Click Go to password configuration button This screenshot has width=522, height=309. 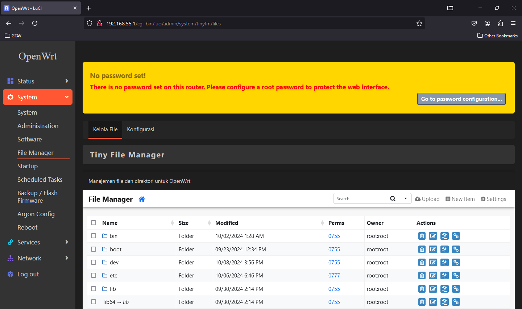(461, 99)
